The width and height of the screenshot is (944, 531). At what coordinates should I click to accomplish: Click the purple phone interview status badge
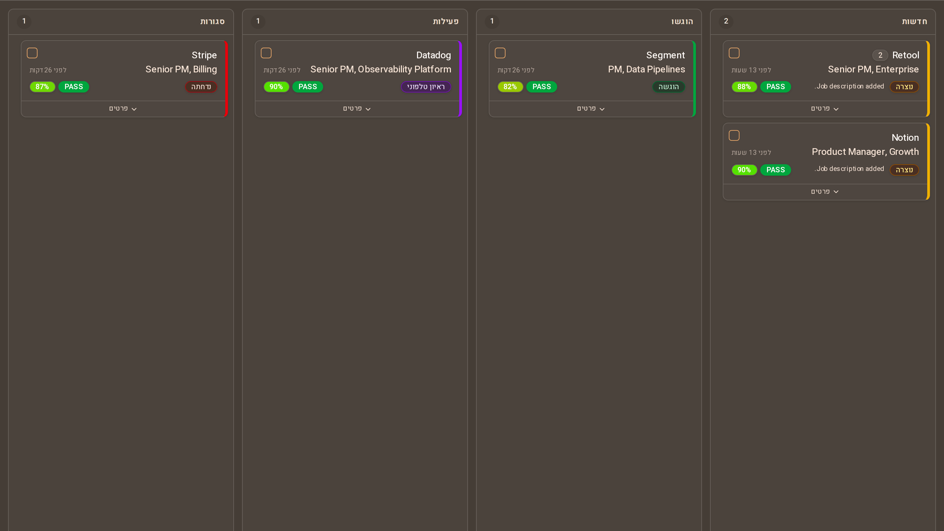426,87
